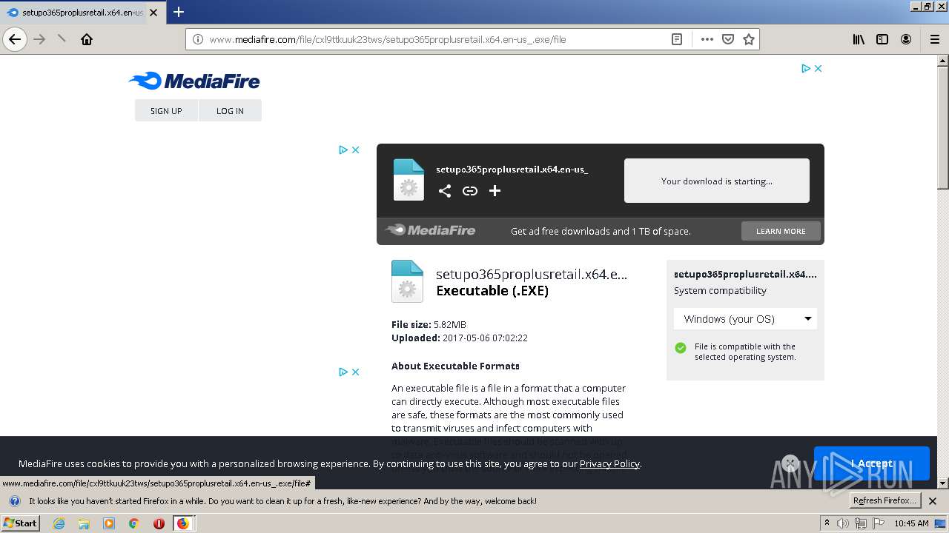949x533 pixels.
Task: Open the SIGN UP page
Action: coord(166,110)
